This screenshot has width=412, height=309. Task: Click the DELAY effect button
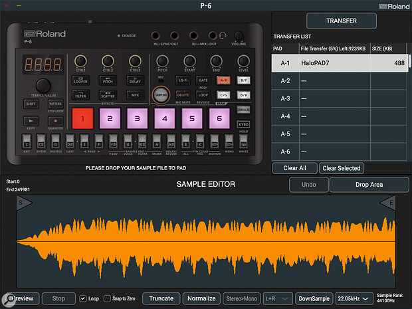click(x=135, y=80)
